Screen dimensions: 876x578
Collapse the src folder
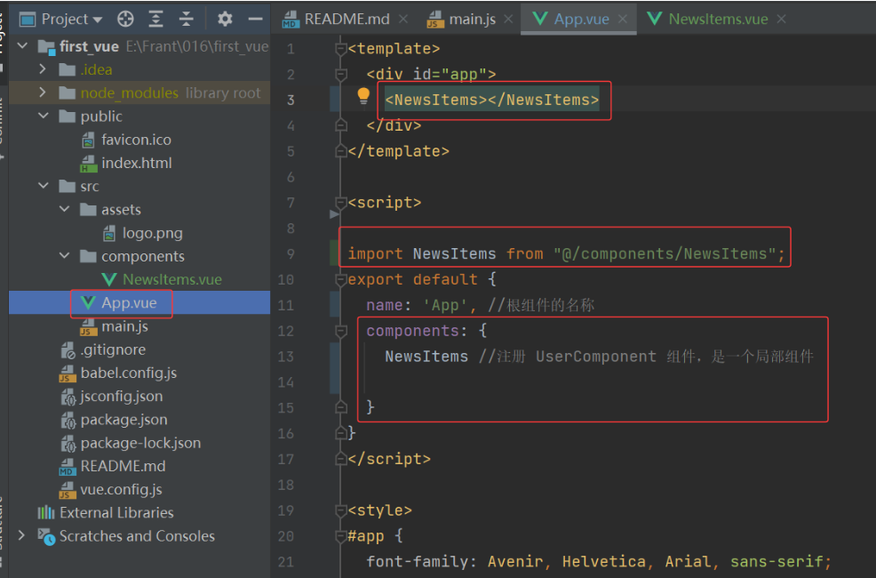(x=43, y=186)
